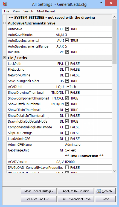The height and width of the screenshot is (207, 119).
Task: Select the GeoImageUnit row label
Action: tap(18, 150)
